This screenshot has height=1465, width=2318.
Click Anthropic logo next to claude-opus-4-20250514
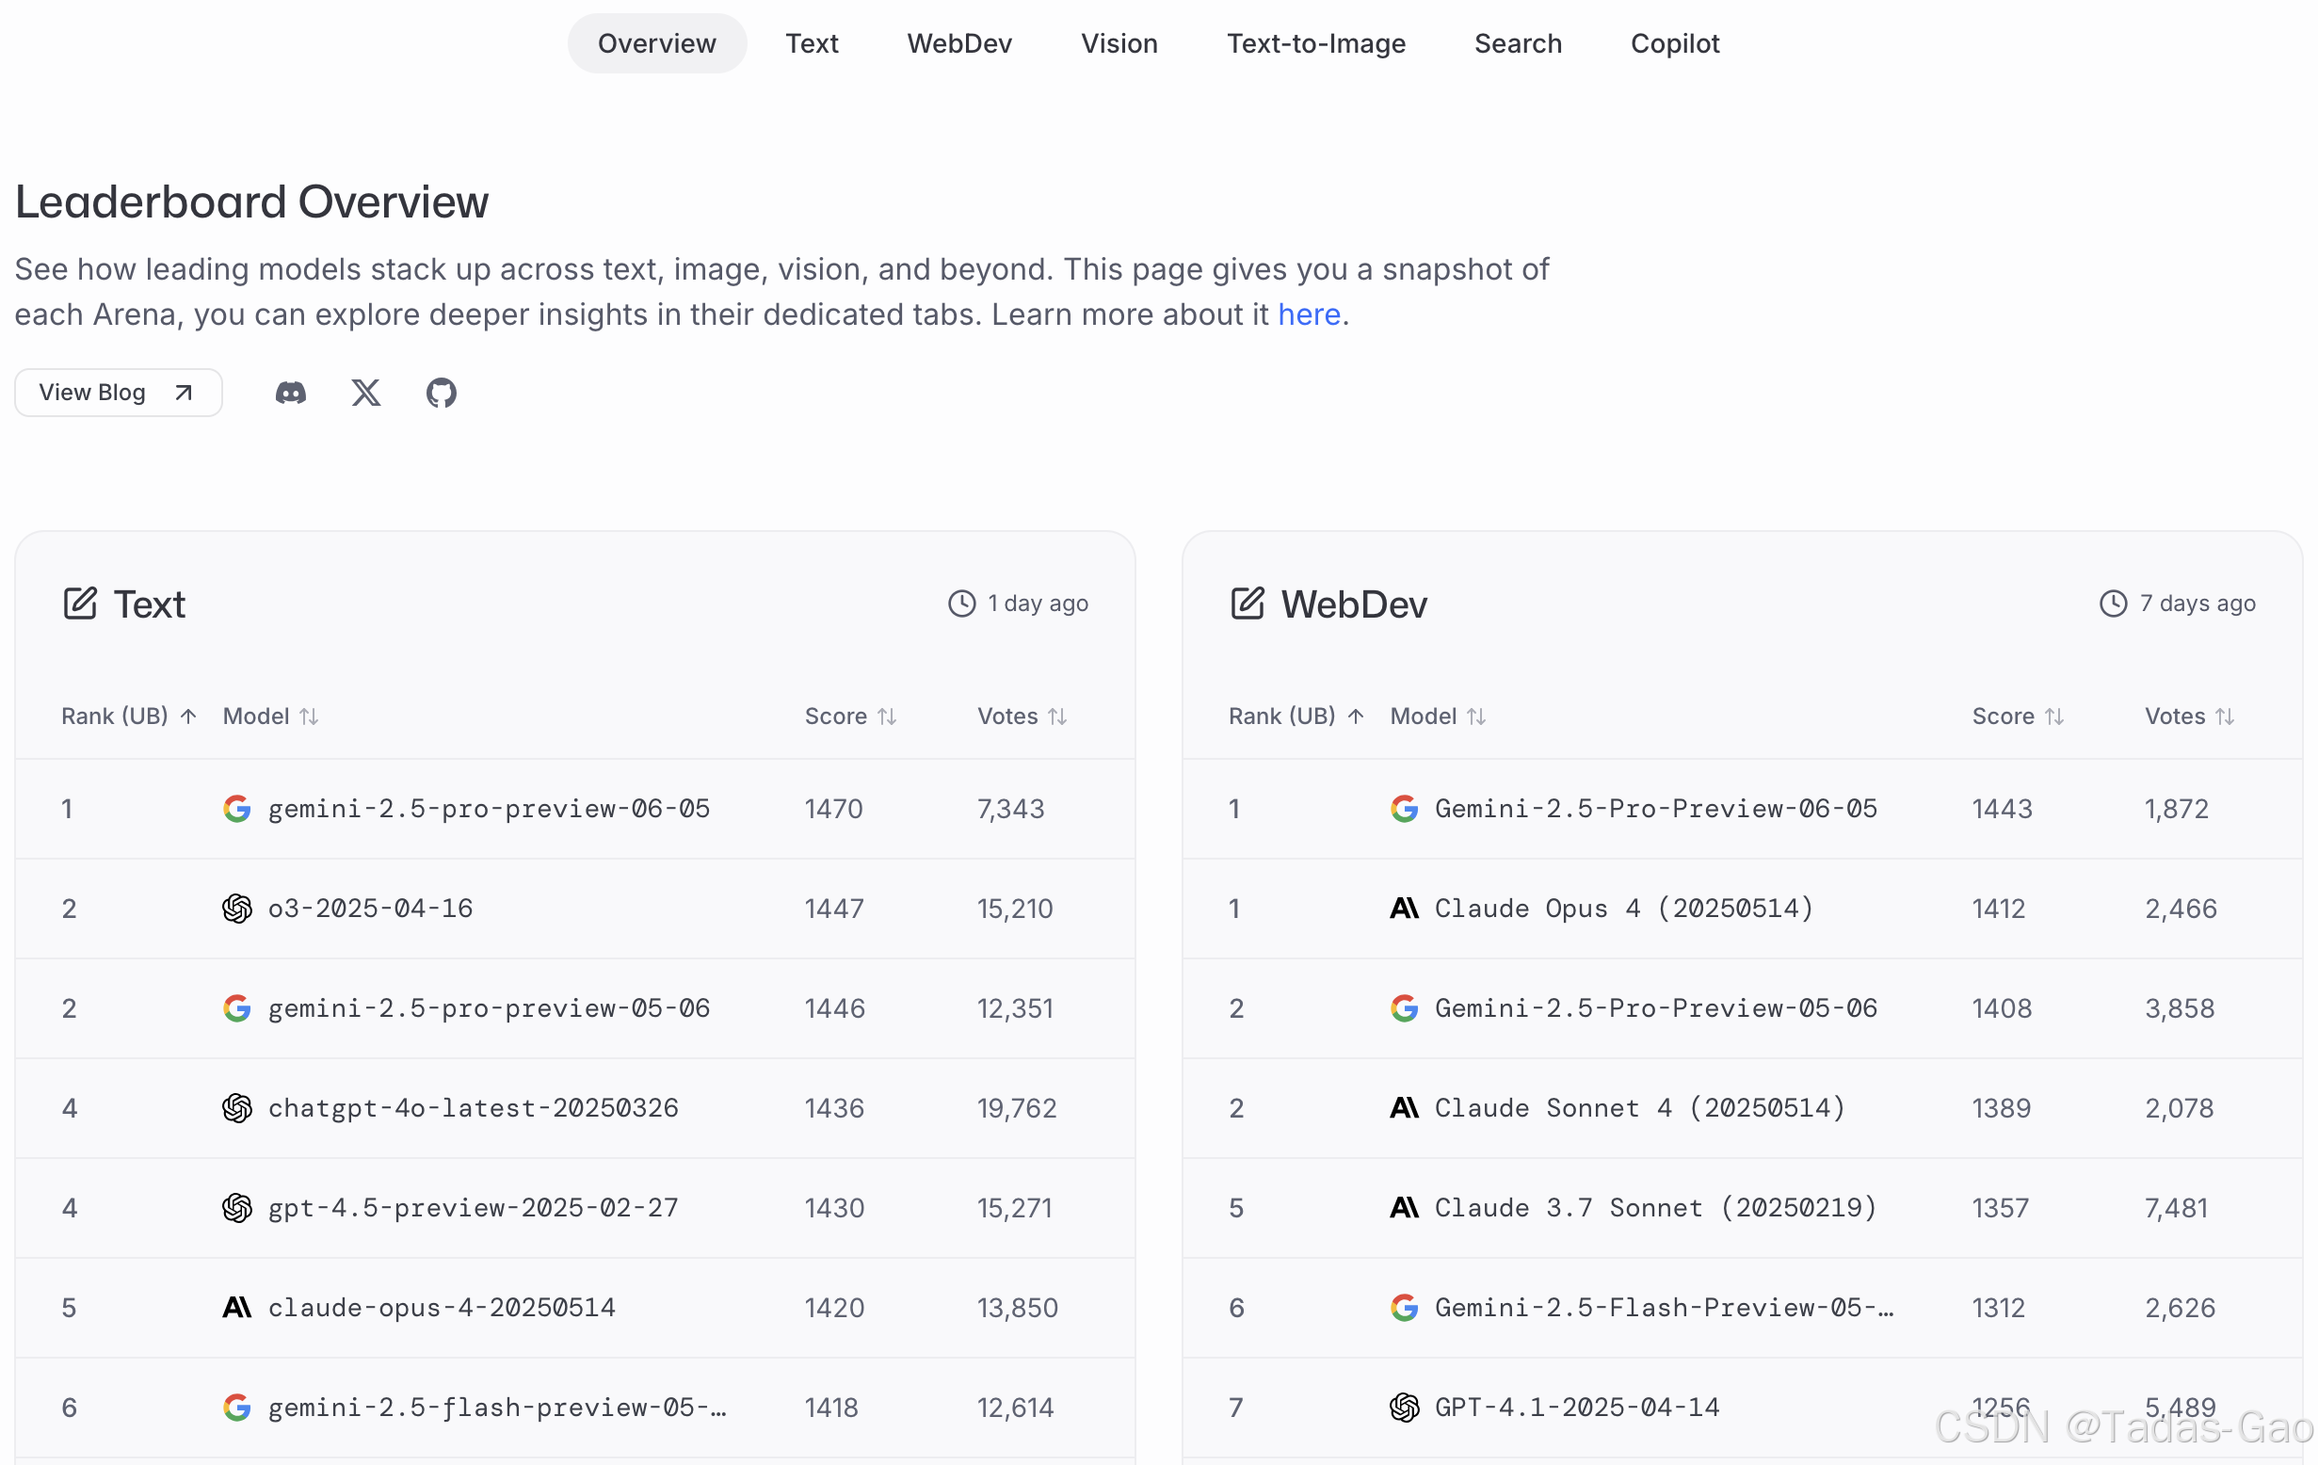coord(237,1308)
